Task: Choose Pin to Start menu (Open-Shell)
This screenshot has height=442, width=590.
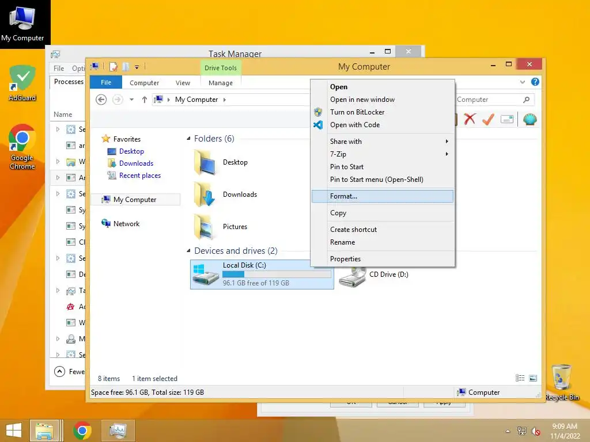Action: 383,180
